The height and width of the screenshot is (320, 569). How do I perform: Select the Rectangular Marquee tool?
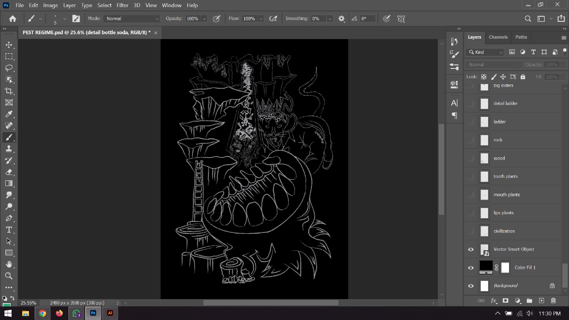click(8, 56)
